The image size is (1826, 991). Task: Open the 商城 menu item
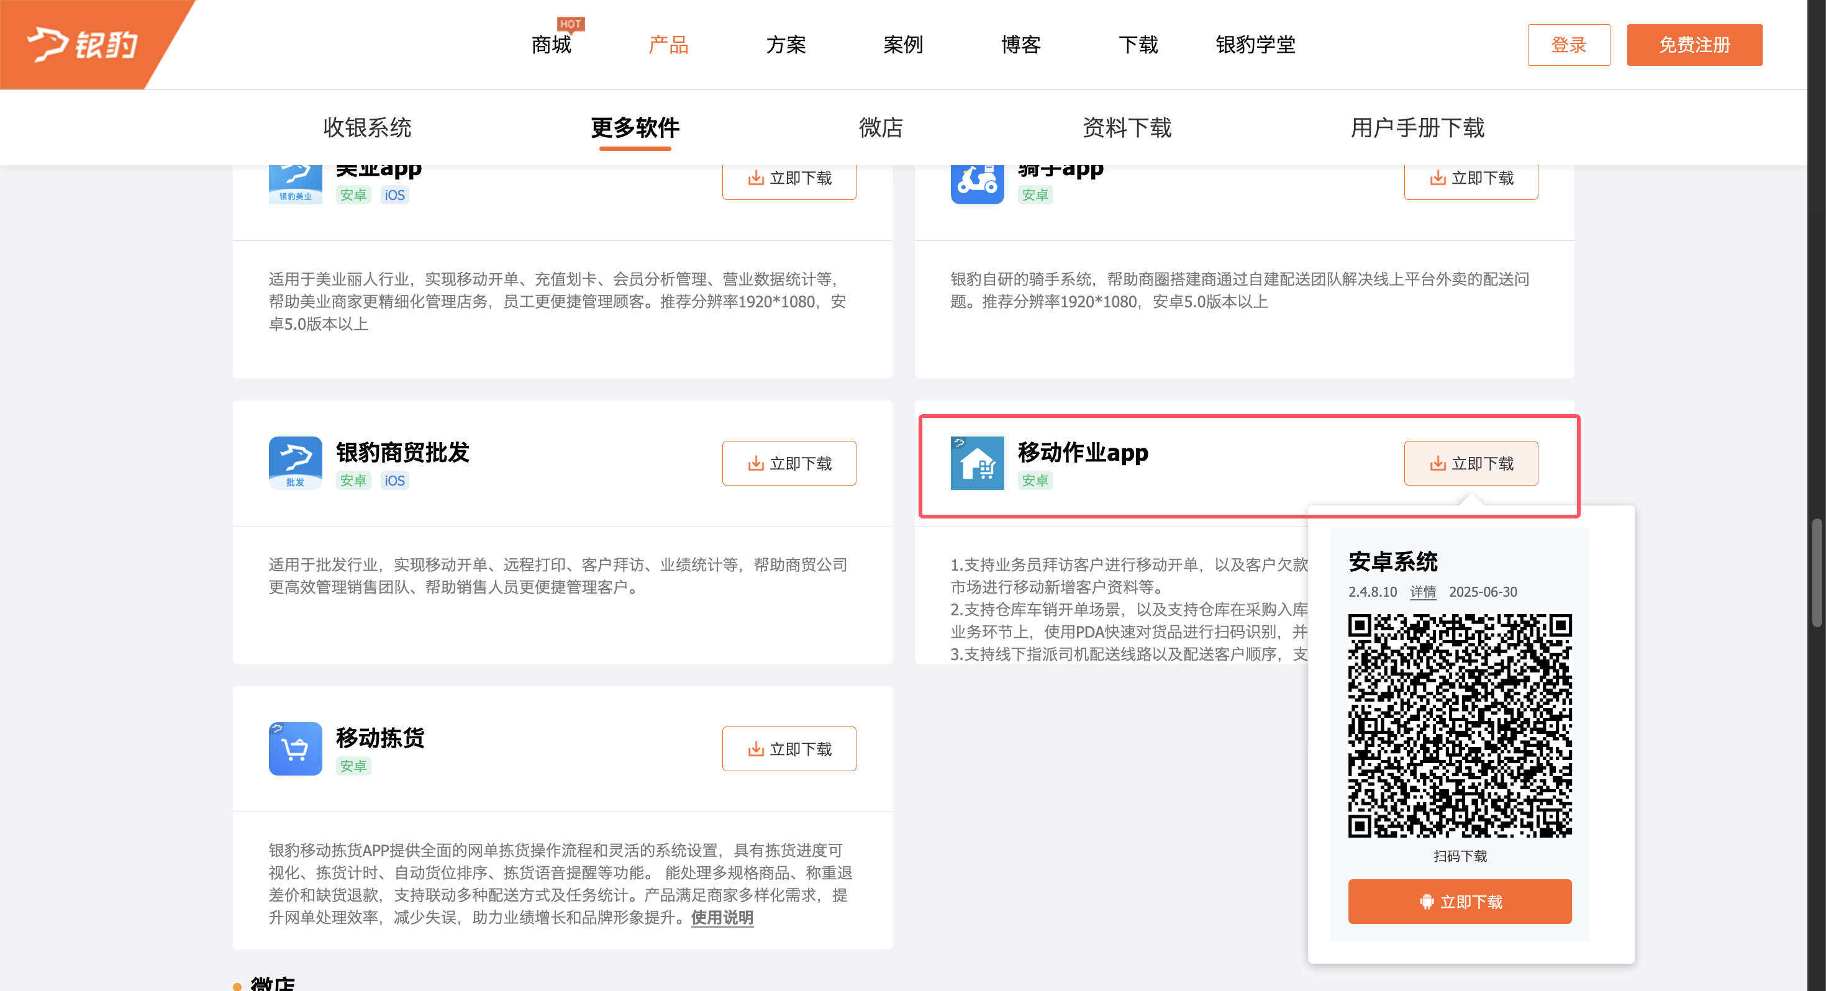(551, 45)
